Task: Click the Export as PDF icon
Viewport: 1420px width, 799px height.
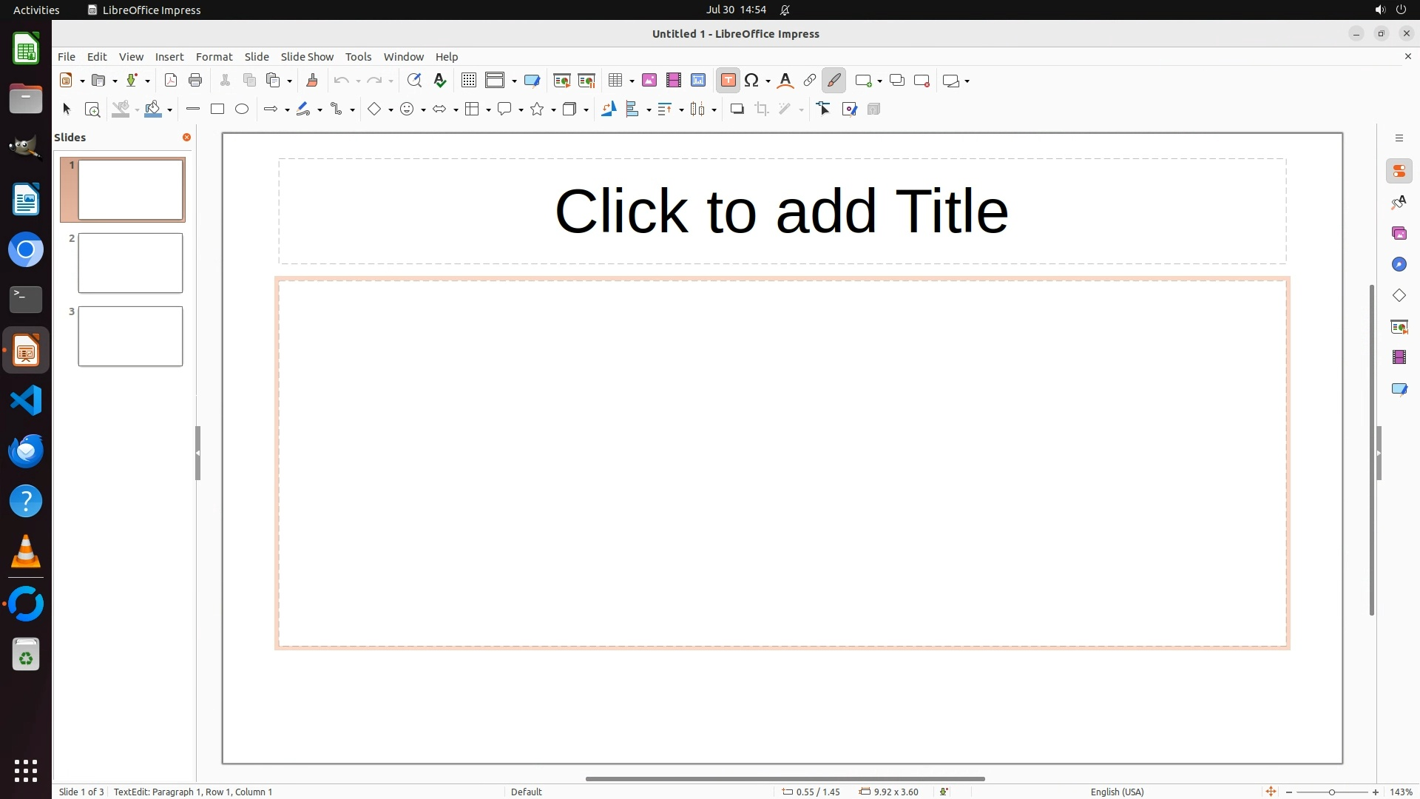Action: tap(171, 81)
